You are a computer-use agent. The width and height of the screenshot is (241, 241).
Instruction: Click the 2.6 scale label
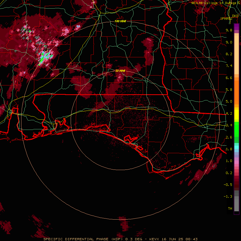229,137
